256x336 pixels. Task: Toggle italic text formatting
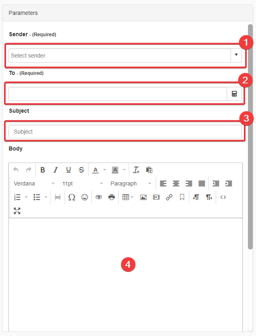[x=56, y=170]
